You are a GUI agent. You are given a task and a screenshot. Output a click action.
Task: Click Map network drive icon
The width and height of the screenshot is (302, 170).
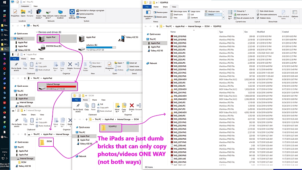pyautogui.click(x=48, y=12)
